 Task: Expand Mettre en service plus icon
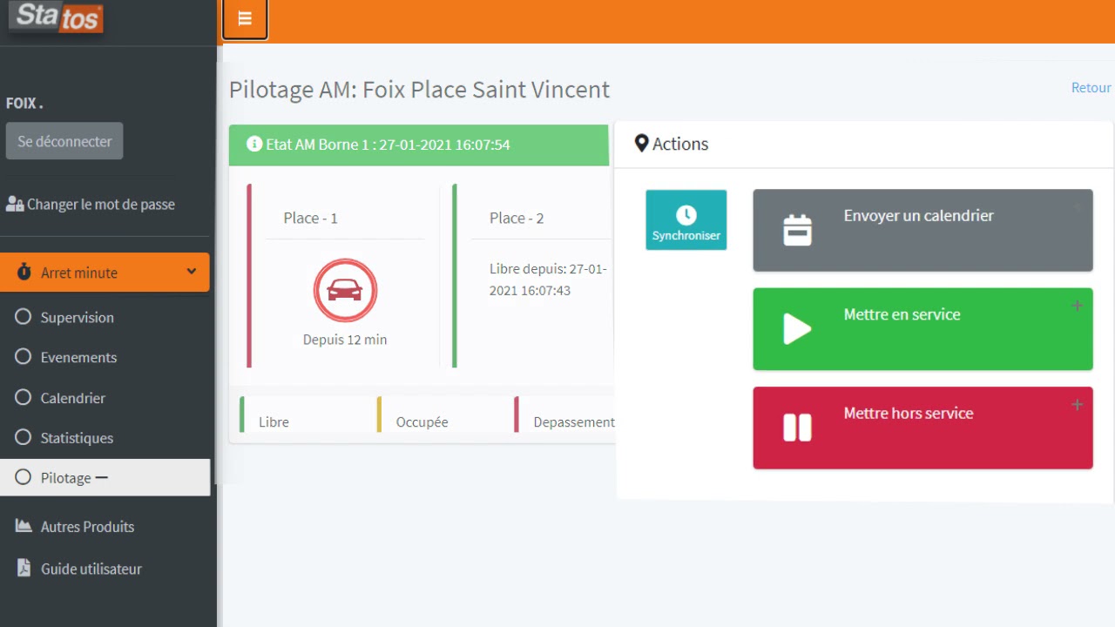click(x=1078, y=306)
